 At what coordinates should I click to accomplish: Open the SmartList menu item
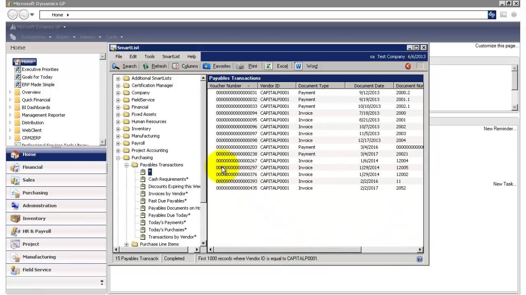[x=171, y=57]
